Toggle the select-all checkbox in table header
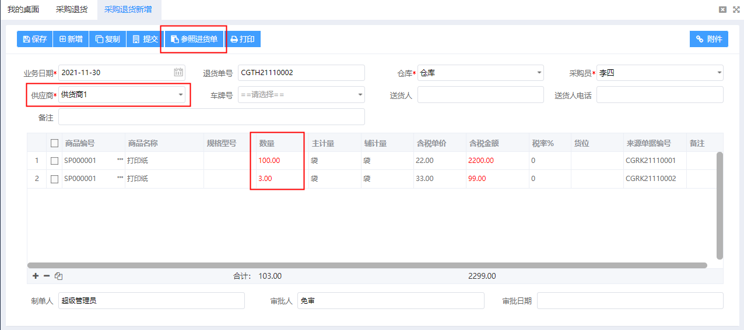 pos(55,143)
